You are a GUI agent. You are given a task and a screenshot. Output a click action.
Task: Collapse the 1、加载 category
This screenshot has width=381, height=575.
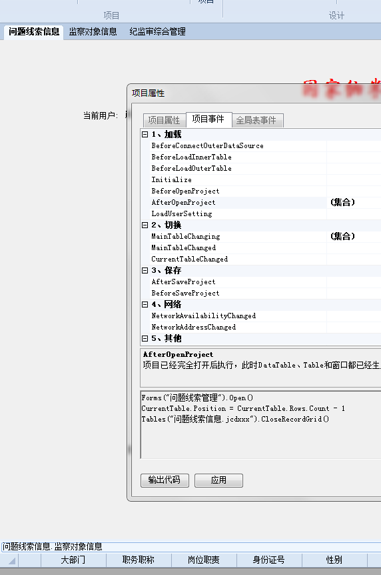click(145, 135)
